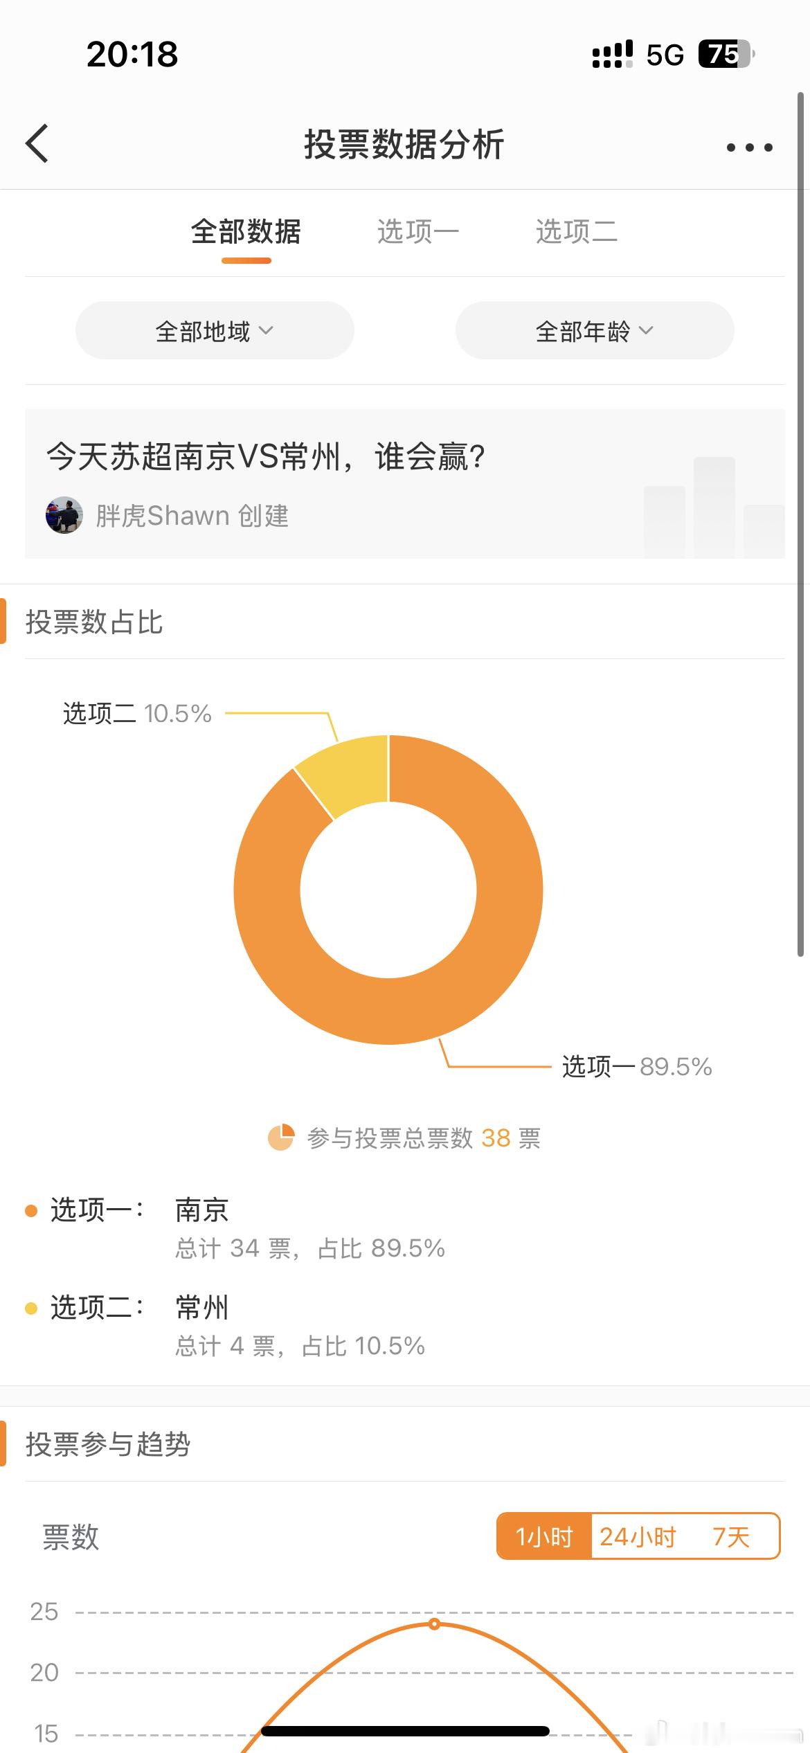Select the 全部数据 tab
This screenshot has height=1753, width=810.
(246, 231)
